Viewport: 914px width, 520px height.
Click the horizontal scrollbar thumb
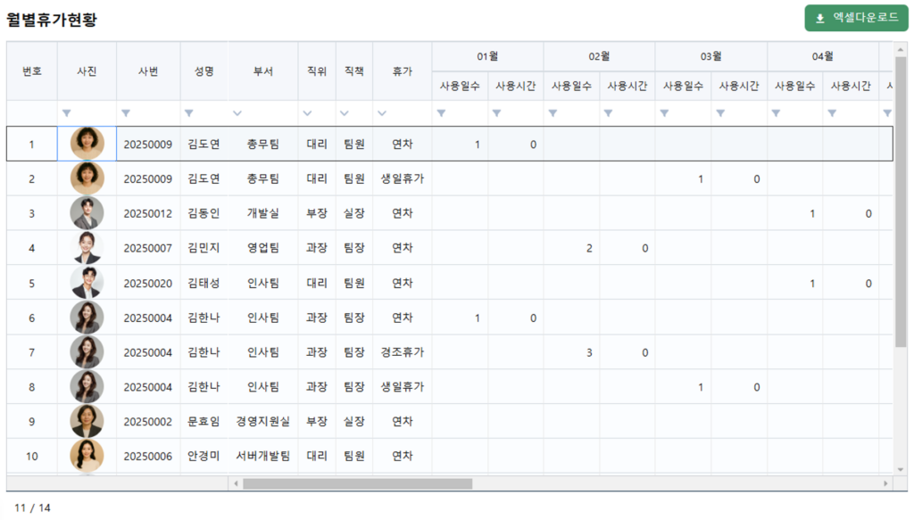(x=357, y=483)
